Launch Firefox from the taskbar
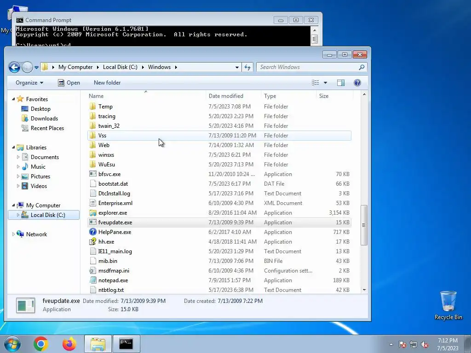The height and width of the screenshot is (353, 471). (x=69, y=344)
